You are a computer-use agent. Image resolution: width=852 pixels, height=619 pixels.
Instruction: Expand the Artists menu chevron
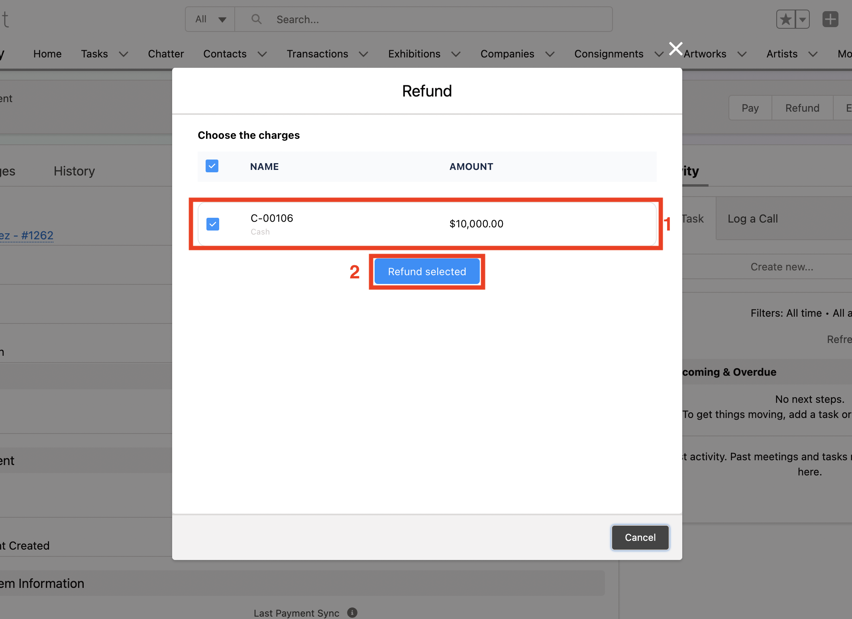(x=813, y=54)
